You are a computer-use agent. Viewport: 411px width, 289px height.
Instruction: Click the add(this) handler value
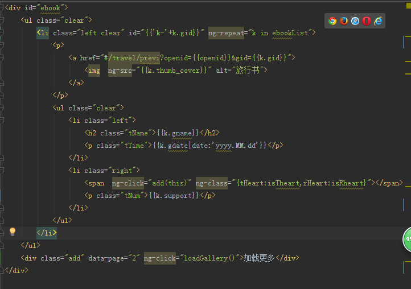click(x=170, y=183)
